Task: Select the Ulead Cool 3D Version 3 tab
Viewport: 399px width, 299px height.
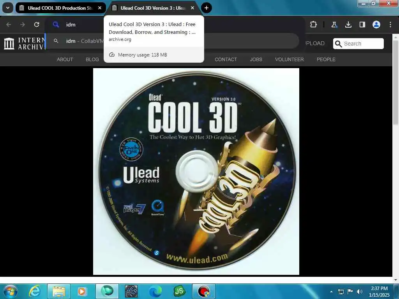Action: click(x=153, y=8)
